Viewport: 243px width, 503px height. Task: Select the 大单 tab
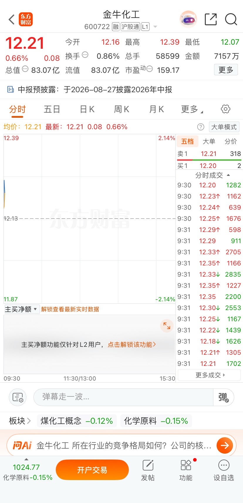click(209, 142)
